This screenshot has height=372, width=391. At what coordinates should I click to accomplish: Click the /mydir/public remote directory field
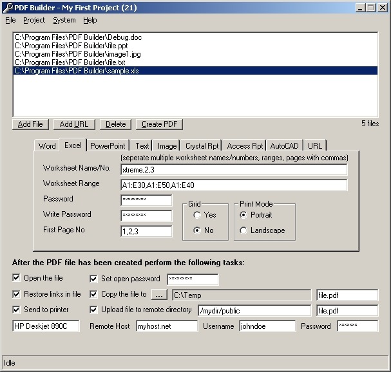tap(254, 310)
